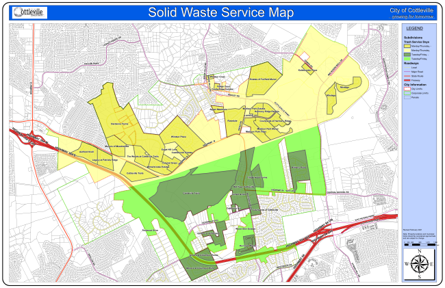
Task: Click the map scale bar in the legend
Action: tap(420, 244)
